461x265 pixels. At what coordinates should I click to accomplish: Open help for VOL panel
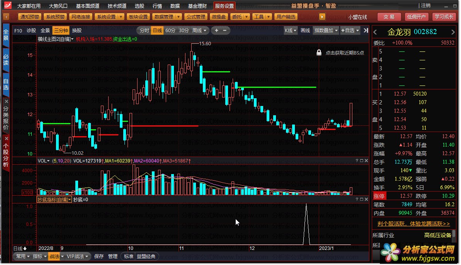click(357, 161)
